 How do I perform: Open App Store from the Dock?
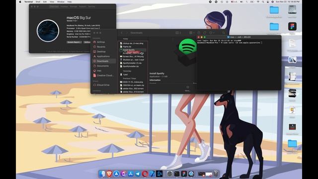131,174
